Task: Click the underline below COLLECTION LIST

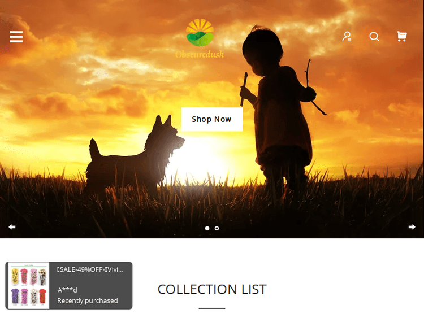Action: tap(212, 308)
